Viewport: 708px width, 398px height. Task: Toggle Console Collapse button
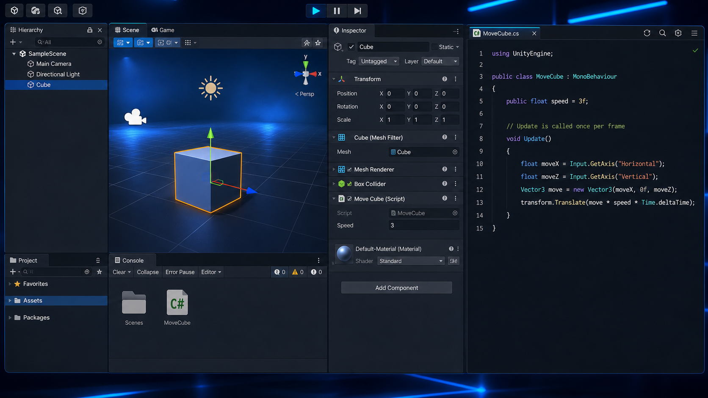pos(148,272)
